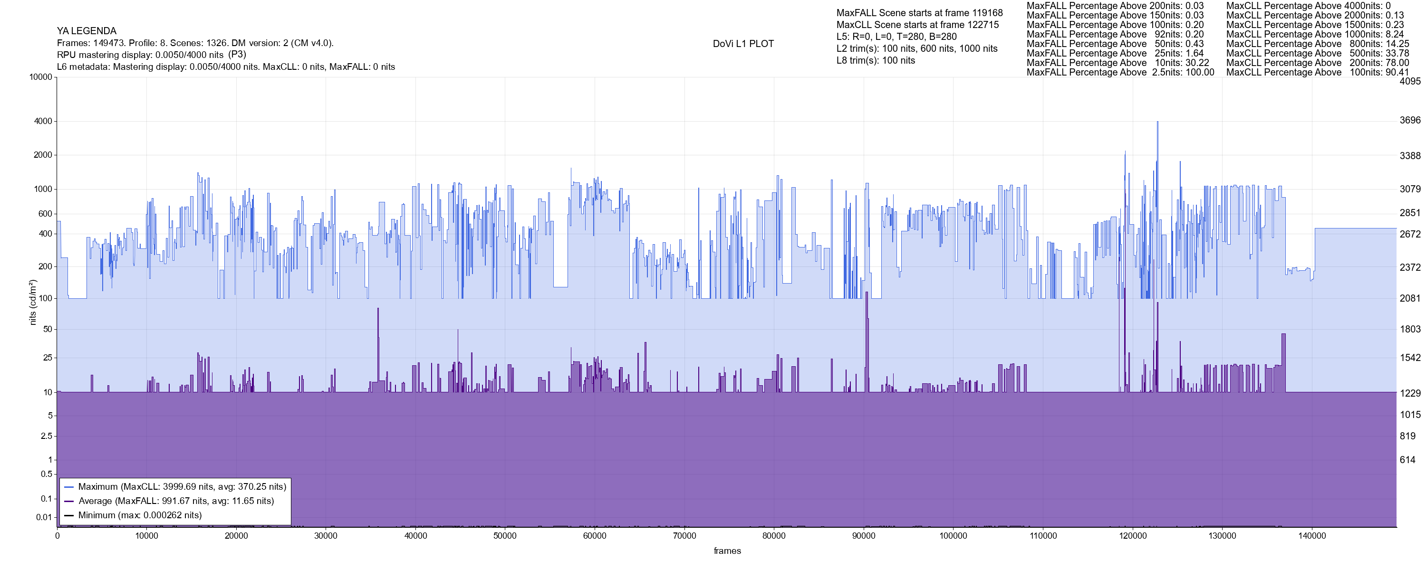Image resolution: width=1426 pixels, height=570 pixels.
Task: Select the Minimum legend entry text
Action: click(x=140, y=515)
